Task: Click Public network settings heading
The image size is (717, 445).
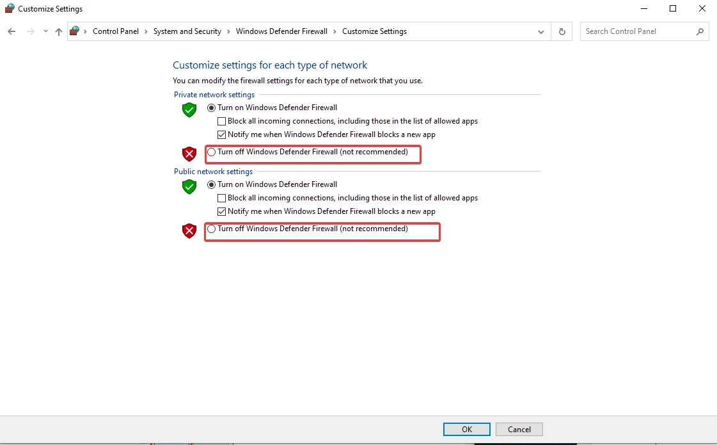Action: 213,172
